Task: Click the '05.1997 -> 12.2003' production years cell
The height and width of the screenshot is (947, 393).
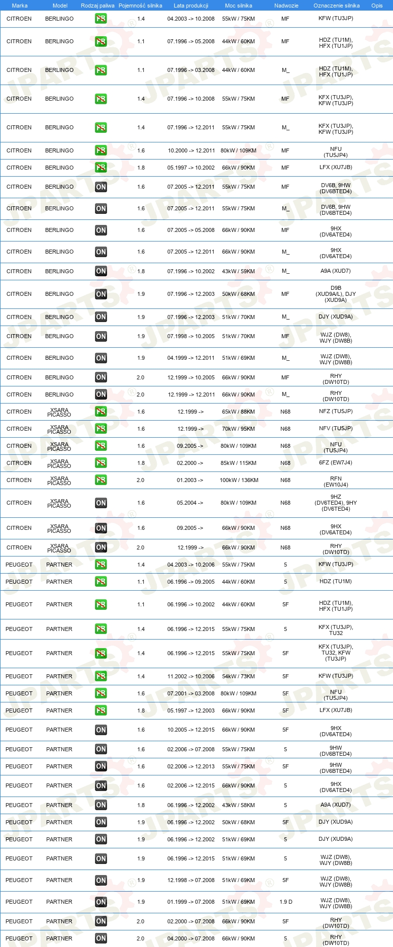Action: pyautogui.click(x=191, y=711)
